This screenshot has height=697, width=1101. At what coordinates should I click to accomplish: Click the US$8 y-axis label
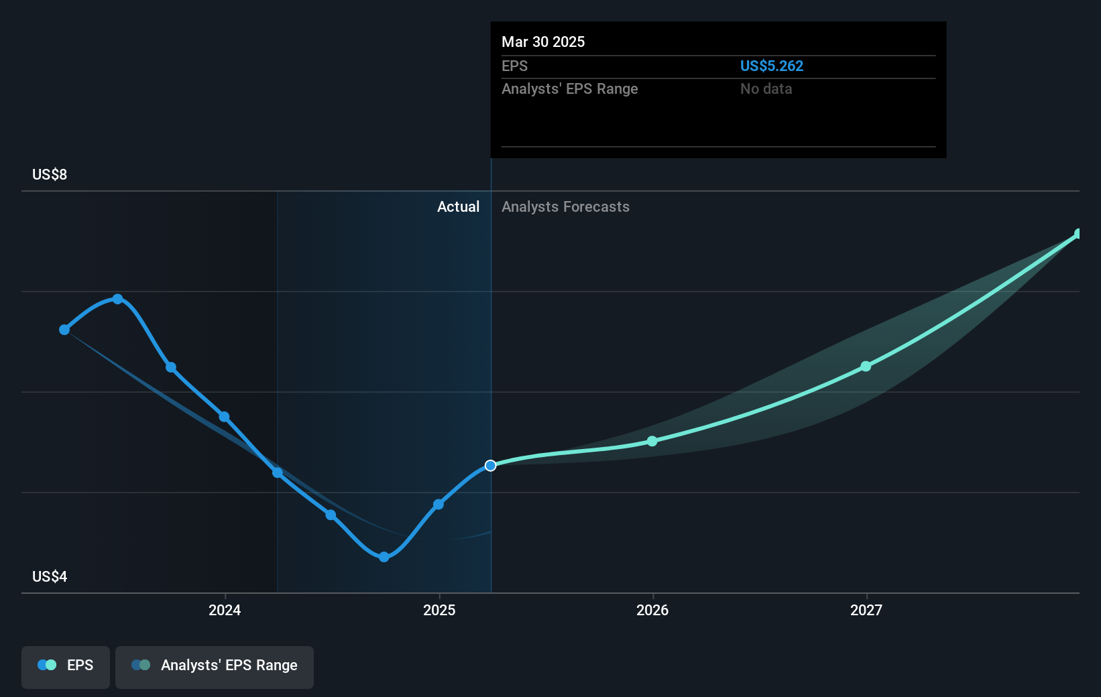point(50,174)
